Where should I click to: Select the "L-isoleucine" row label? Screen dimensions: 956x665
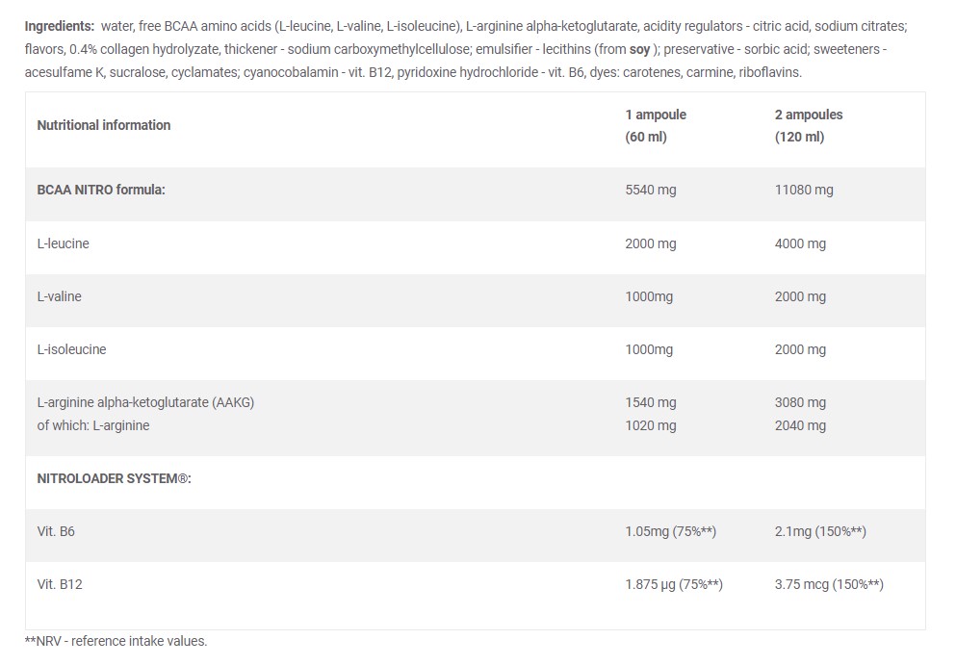tap(71, 349)
